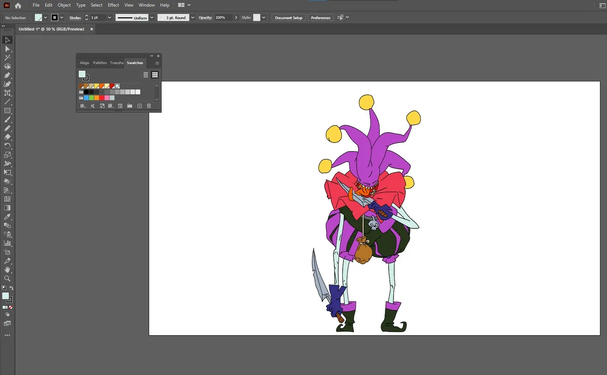Go to the Home screen icon

18,6
